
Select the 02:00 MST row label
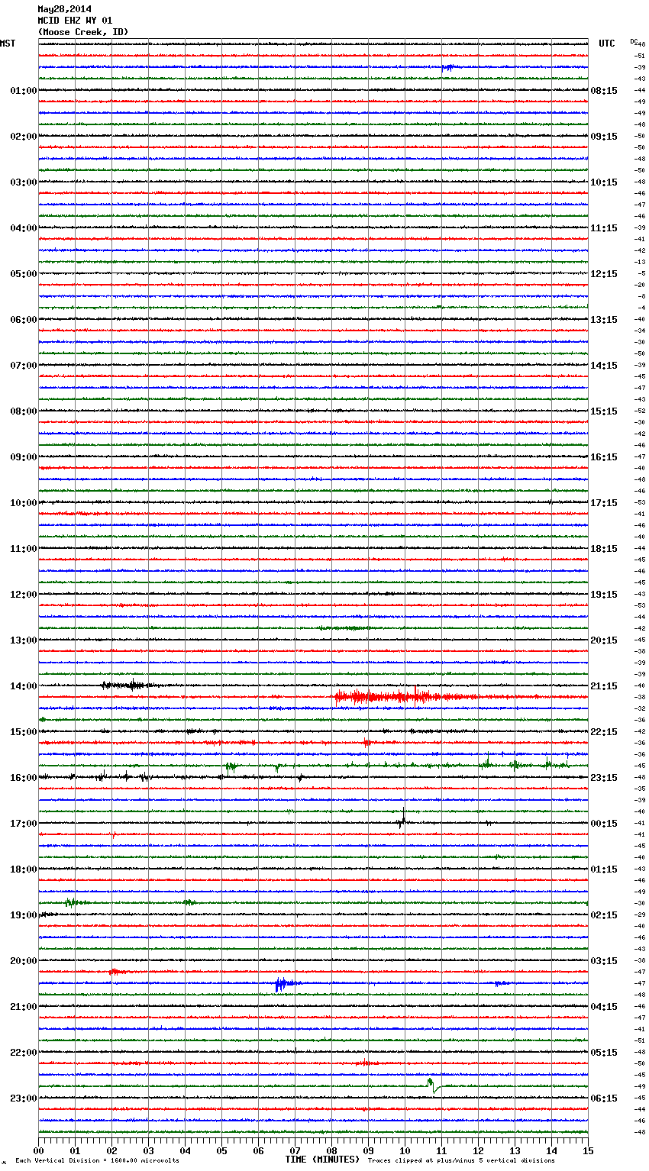click(23, 137)
